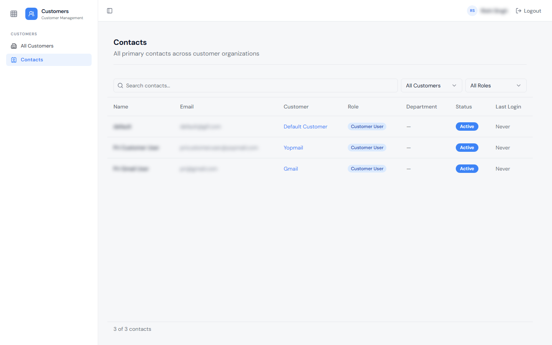
Task: Open the All Customers filter dropdown
Action: (432, 85)
